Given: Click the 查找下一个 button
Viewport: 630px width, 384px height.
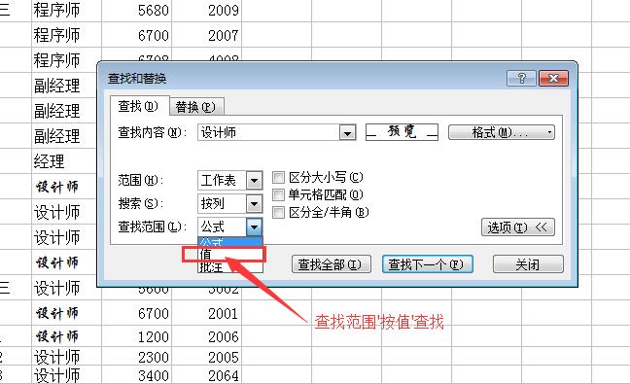Looking at the screenshot, I should [428, 264].
